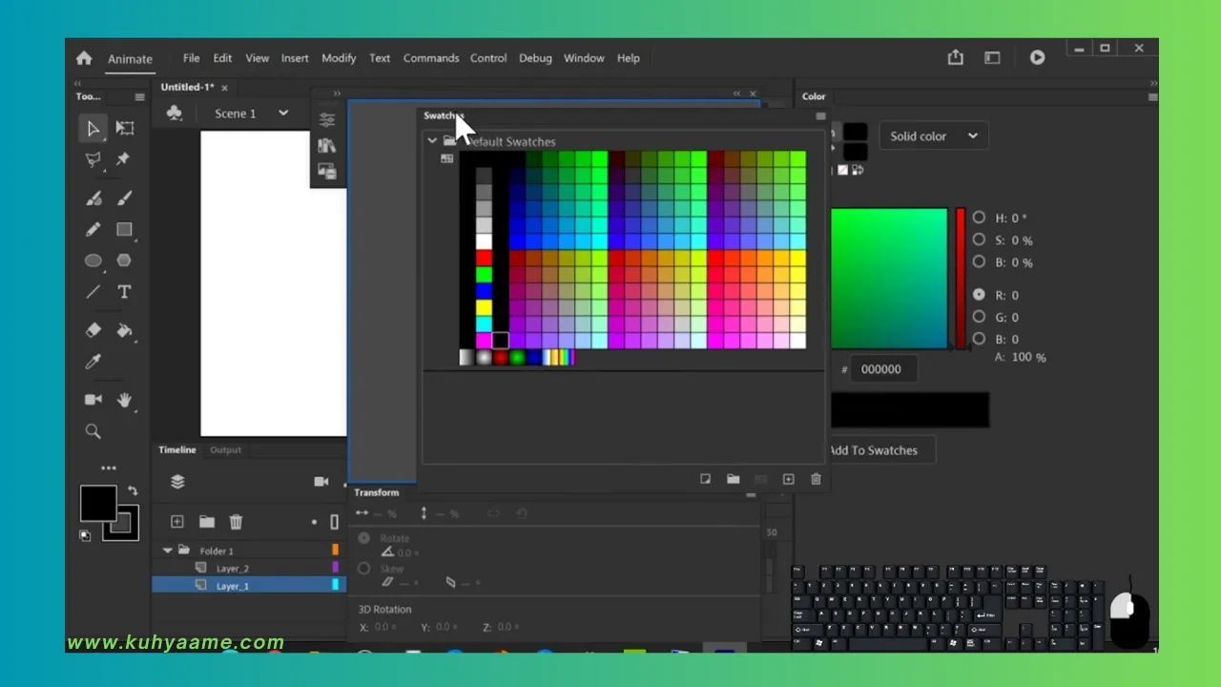
Task: Select the Line tool
Action: [93, 292]
